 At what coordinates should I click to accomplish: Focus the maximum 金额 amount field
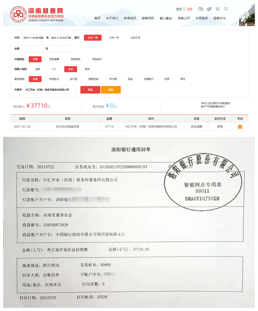[60, 48]
